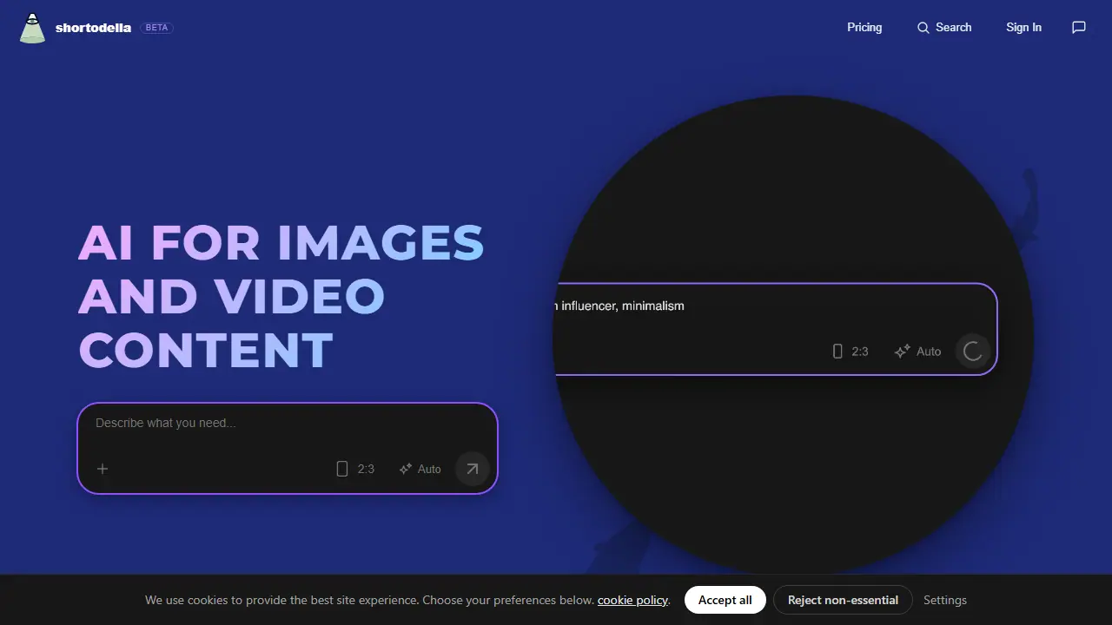Click the plus attachment icon in prompt box
Viewport: 1112px width, 625px height.
tap(103, 469)
